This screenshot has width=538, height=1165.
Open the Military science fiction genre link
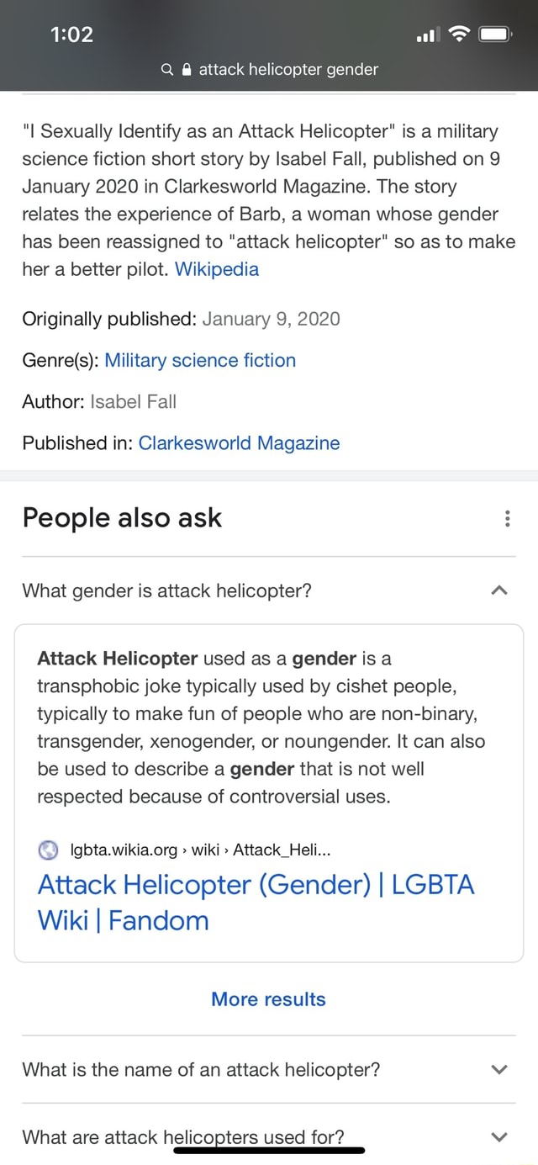coord(200,360)
